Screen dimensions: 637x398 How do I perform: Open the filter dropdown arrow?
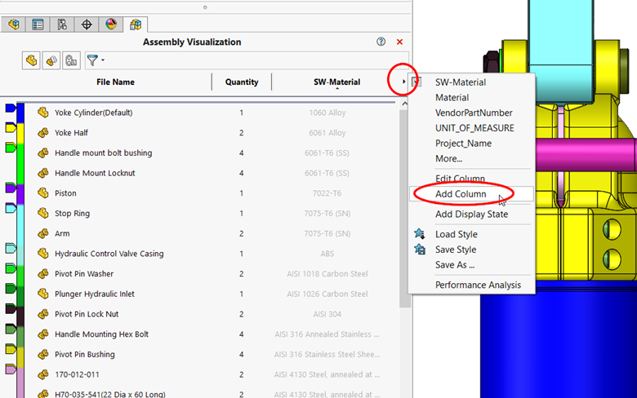tap(103, 60)
